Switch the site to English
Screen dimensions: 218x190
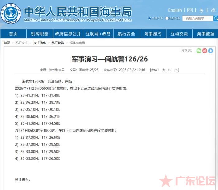coord(175,10)
